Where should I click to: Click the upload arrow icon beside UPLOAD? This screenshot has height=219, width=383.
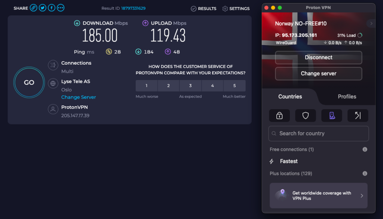click(145, 23)
